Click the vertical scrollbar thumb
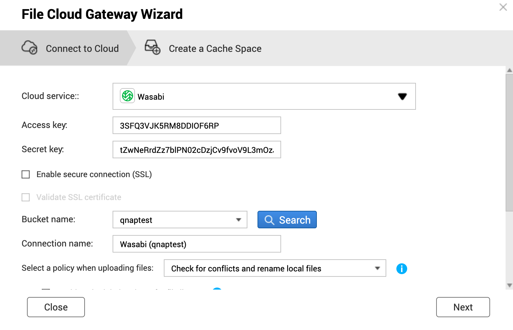This screenshot has width=513, height=330. 509,143
